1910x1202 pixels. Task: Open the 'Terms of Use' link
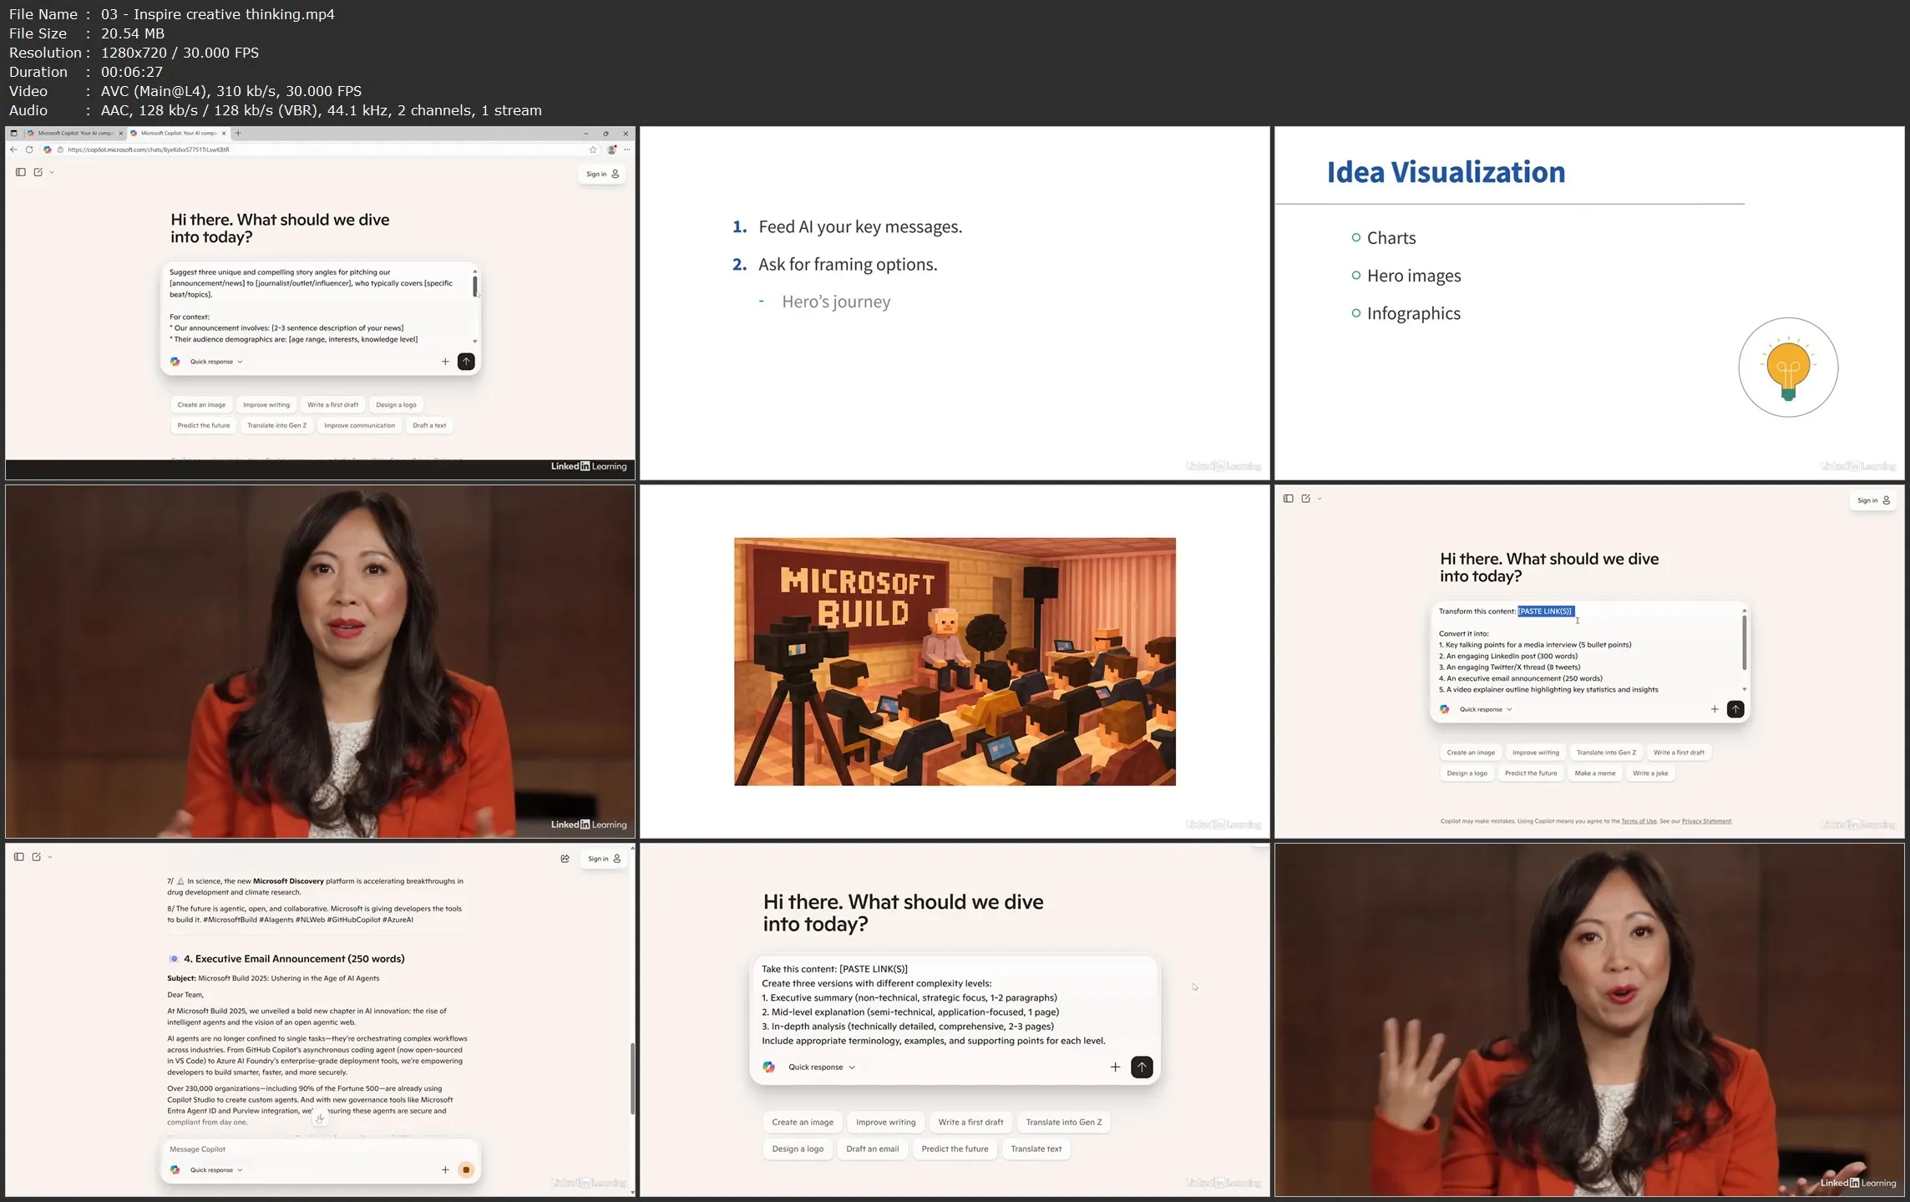(1639, 821)
